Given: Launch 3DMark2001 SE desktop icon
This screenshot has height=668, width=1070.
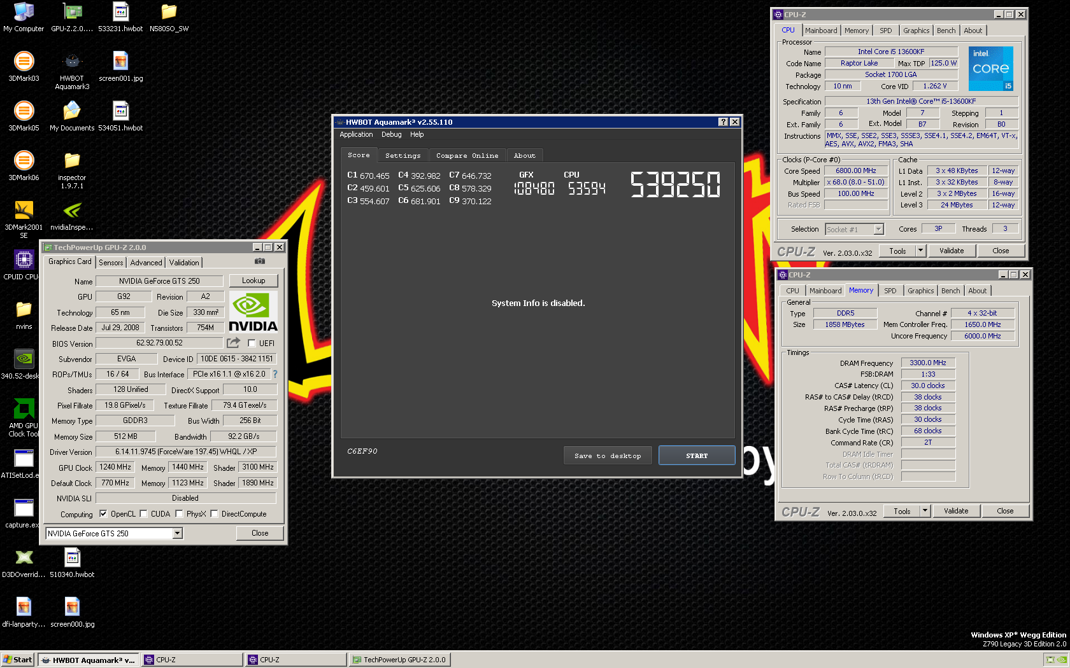Looking at the screenshot, I should [24, 219].
